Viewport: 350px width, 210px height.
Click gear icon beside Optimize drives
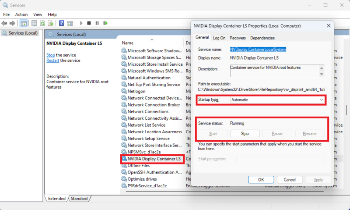[124, 179]
